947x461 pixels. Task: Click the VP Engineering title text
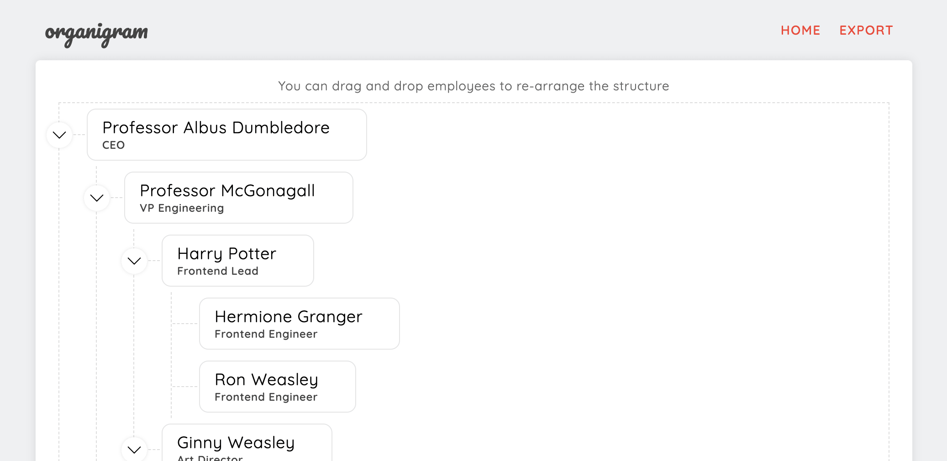(182, 208)
